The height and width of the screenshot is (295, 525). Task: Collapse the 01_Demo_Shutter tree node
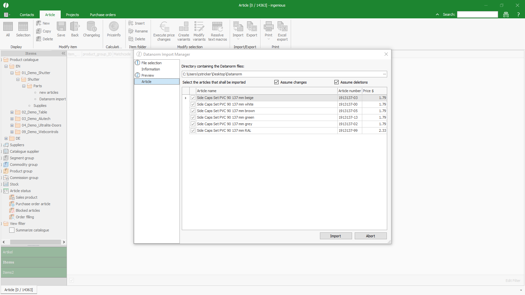[12, 73]
